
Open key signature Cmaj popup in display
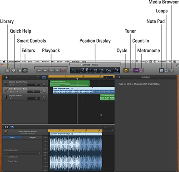(108, 71)
